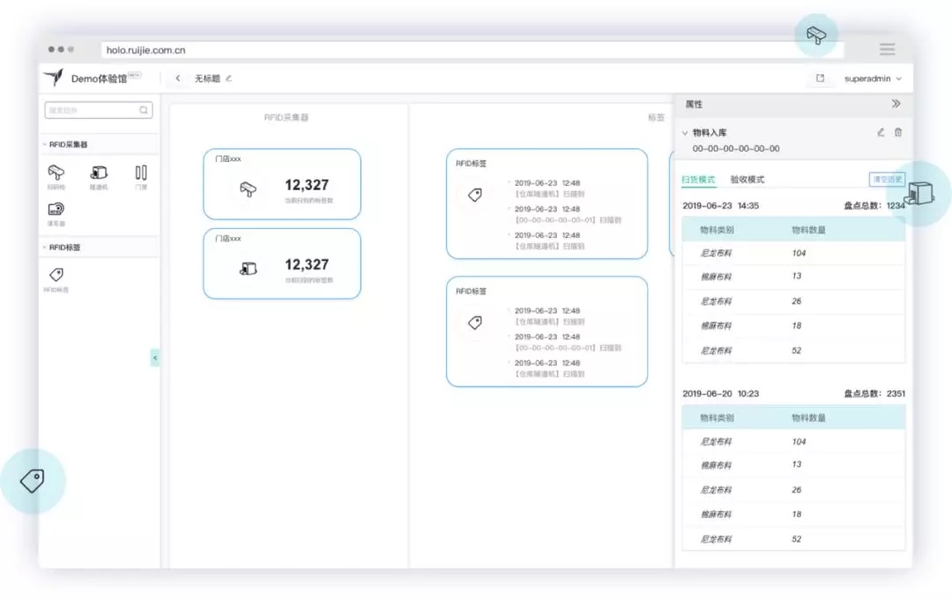Image resolution: width=952 pixels, height=599 pixels.
Task: Switch to the 扫货模式 tab
Action: coord(698,180)
